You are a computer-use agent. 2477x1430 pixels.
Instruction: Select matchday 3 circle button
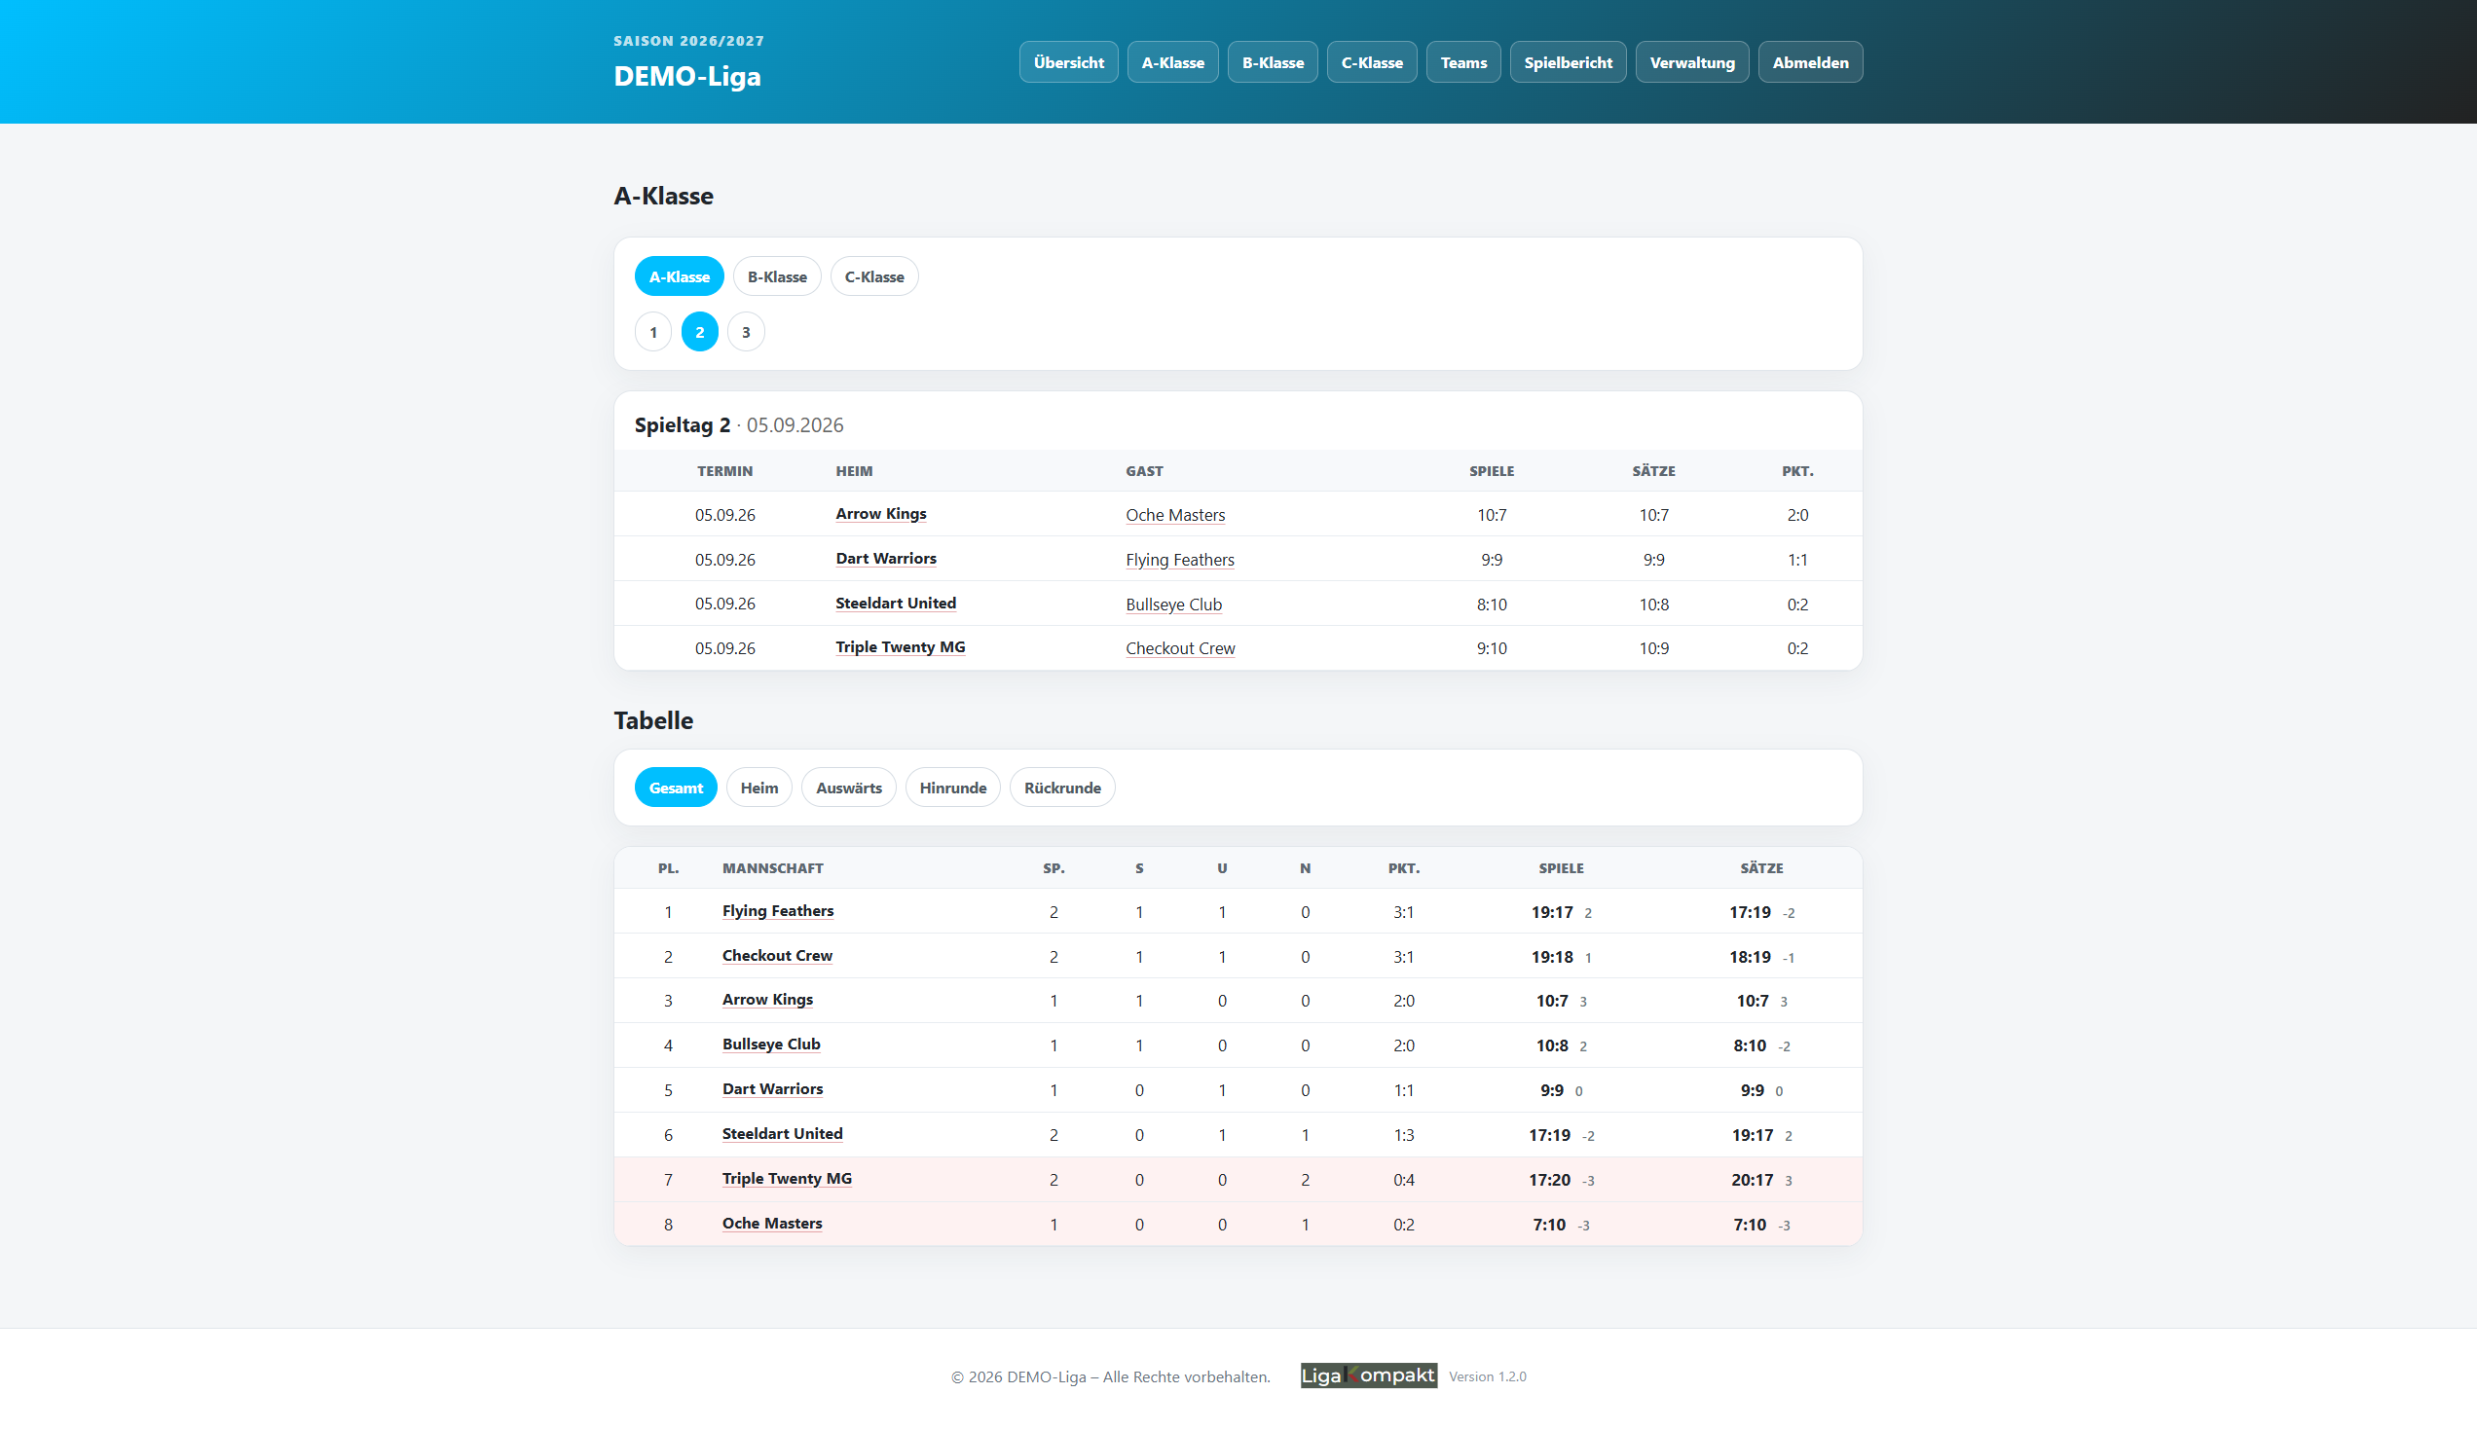(746, 332)
